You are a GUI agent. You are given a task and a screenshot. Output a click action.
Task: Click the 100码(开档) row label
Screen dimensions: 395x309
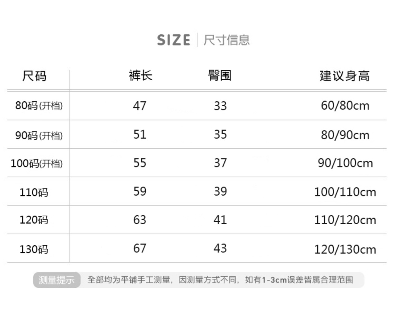click(x=37, y=163)
